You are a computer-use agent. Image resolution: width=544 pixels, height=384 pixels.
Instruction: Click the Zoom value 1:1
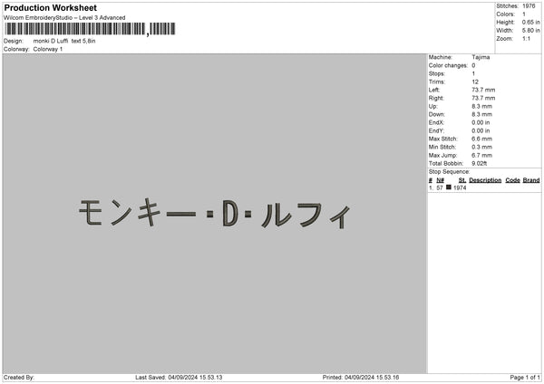coord(526,38)
